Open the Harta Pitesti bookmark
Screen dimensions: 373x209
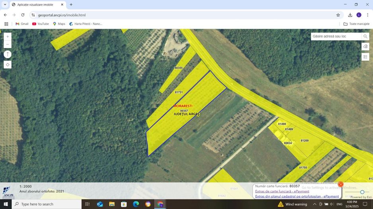[85, 24]
